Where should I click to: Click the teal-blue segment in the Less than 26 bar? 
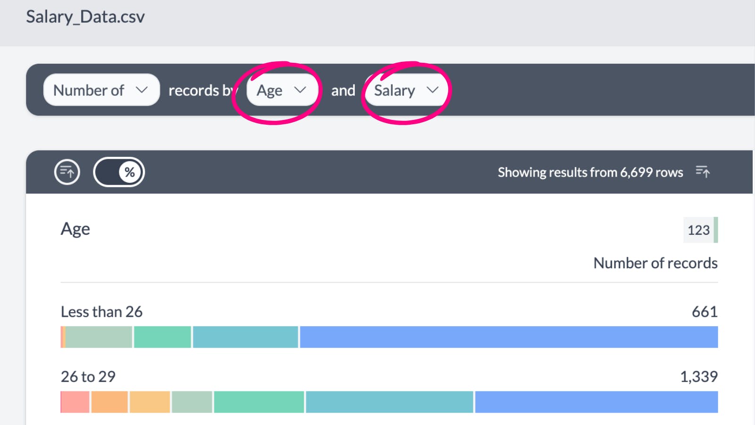(245, 337)
